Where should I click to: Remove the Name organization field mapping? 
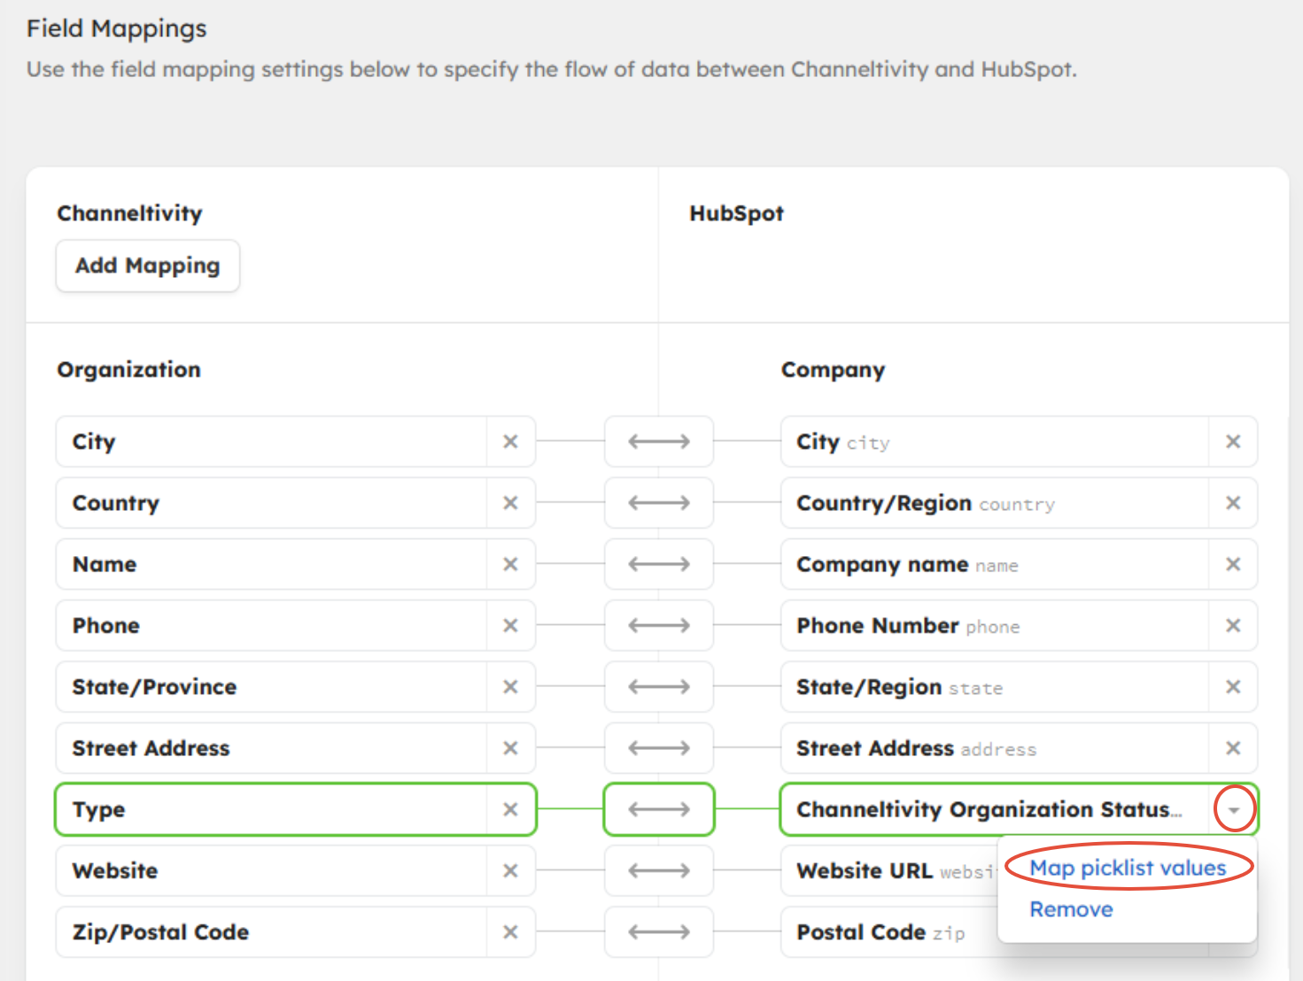pos(510,564)
